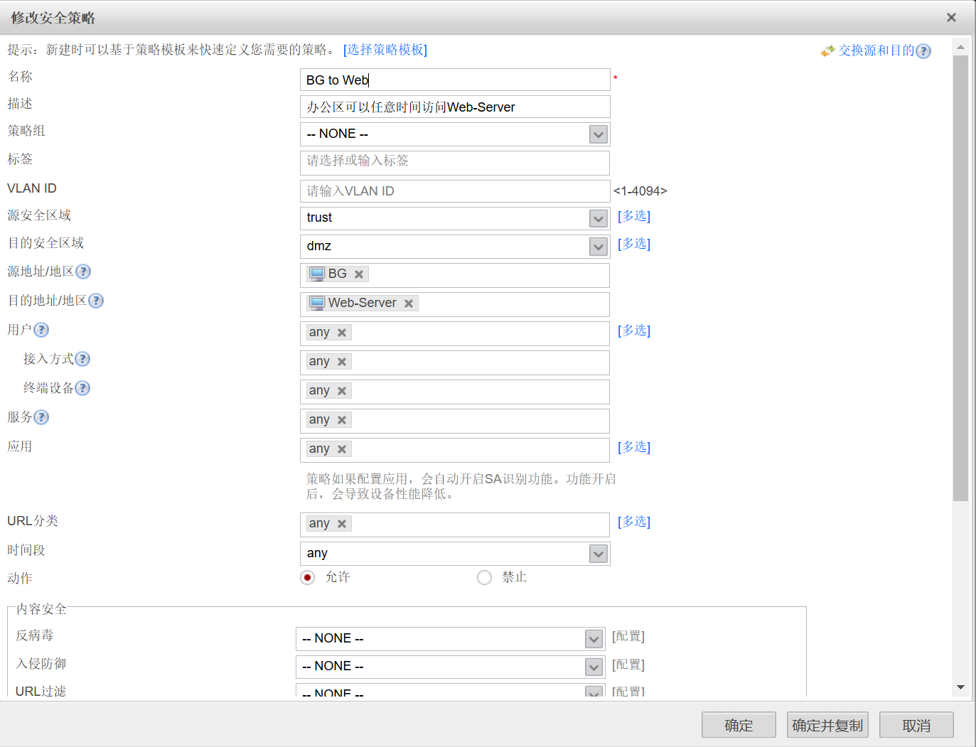Open the 源安全区域 trust dropdown
976x747 pixels.
[x=599, y=219]
